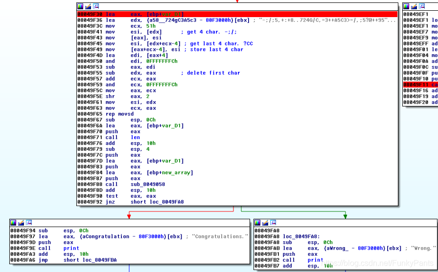
Task: Select 'loc_8049FA8:' label in Wrong block
Action: pos(301,236)
